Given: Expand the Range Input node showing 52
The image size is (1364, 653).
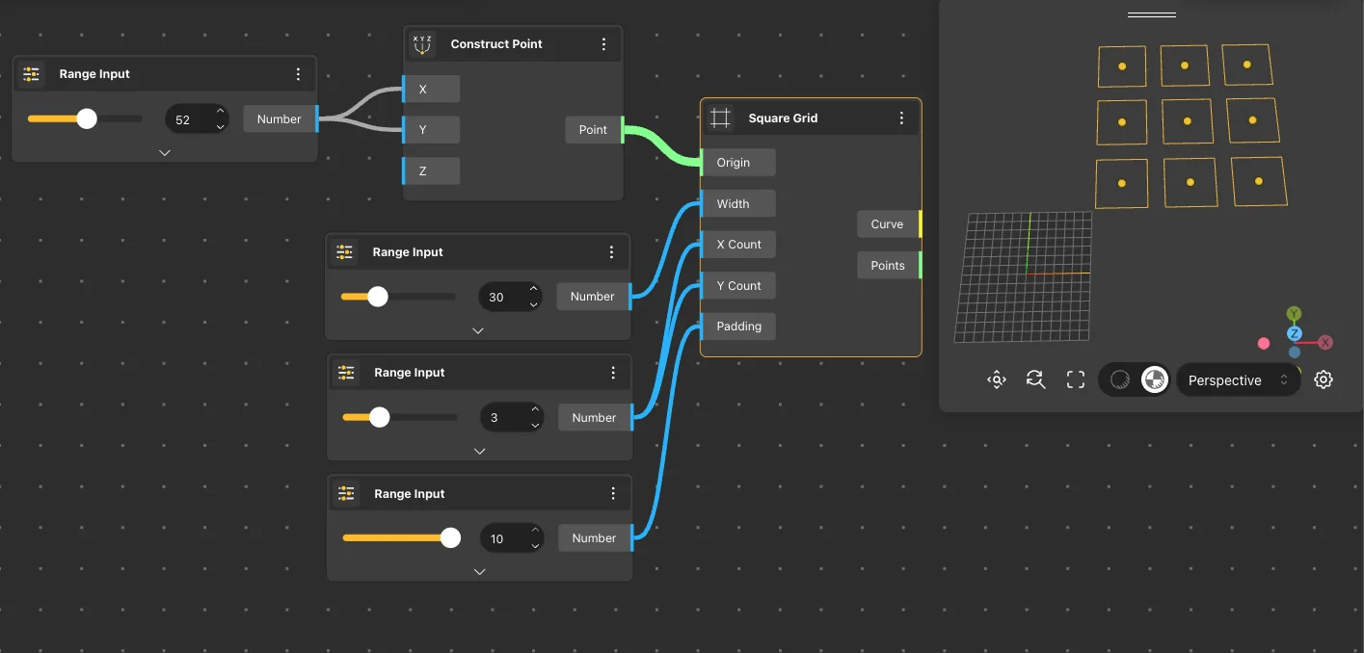Looking at the screenshot, I should [165, 152].
